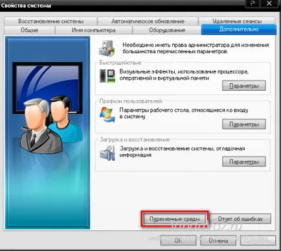Image resolution: width=281 pixels, height=251 pixels.
Task: Select the Дополнительно tab
Action: 239,29
